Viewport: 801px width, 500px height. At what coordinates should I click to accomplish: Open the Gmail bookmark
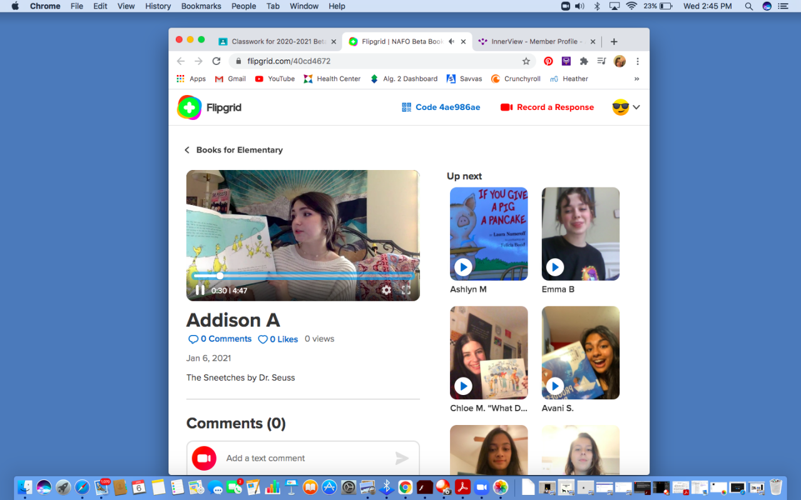click(230, 79)
